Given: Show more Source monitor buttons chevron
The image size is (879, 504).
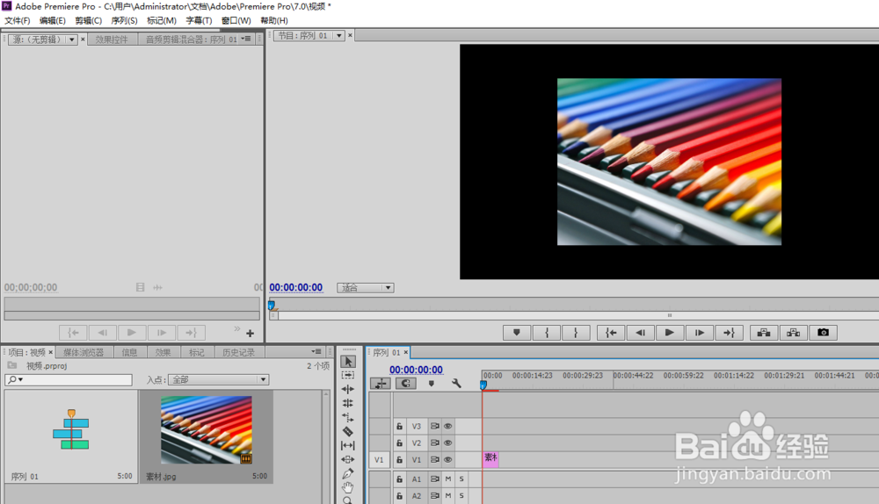Looking at the screenshot, I should (237, 328).
